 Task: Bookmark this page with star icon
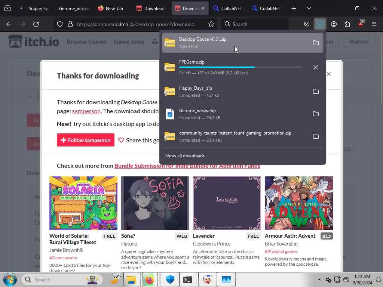point(211,24)
